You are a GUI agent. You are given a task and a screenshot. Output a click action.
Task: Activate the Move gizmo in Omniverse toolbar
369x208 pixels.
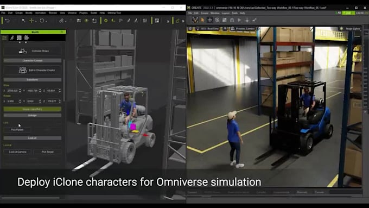click(209, 20)
